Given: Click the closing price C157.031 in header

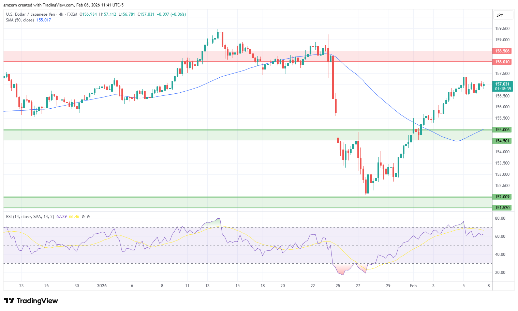Looking at the screenshot, I should (146, 14).
